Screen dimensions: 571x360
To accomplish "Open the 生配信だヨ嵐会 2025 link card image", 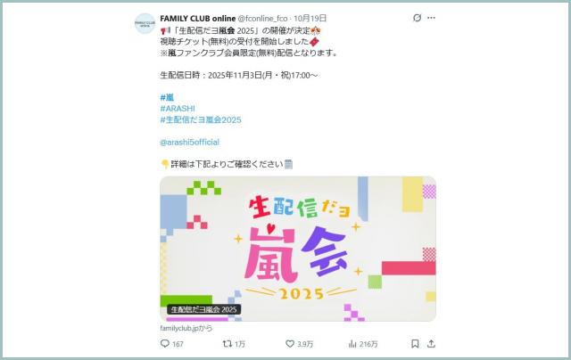I will point(298,249).
